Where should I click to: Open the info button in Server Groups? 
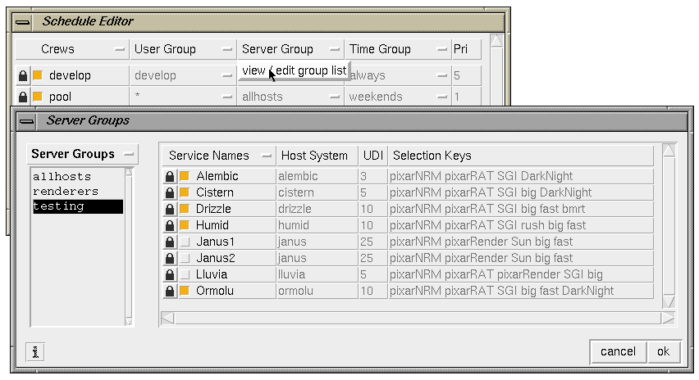[35, 352]
